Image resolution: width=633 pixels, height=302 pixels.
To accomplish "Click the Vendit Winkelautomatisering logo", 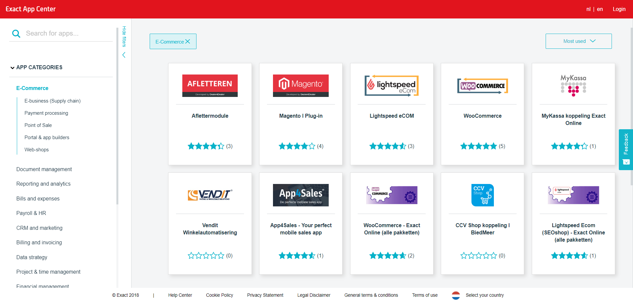I will (x=210, y=195).
